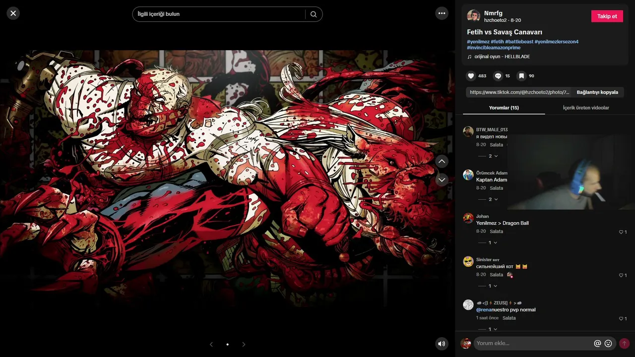
Task: Click the send comment arrow button
Action: pyautogui.click(x=624, y=343)
